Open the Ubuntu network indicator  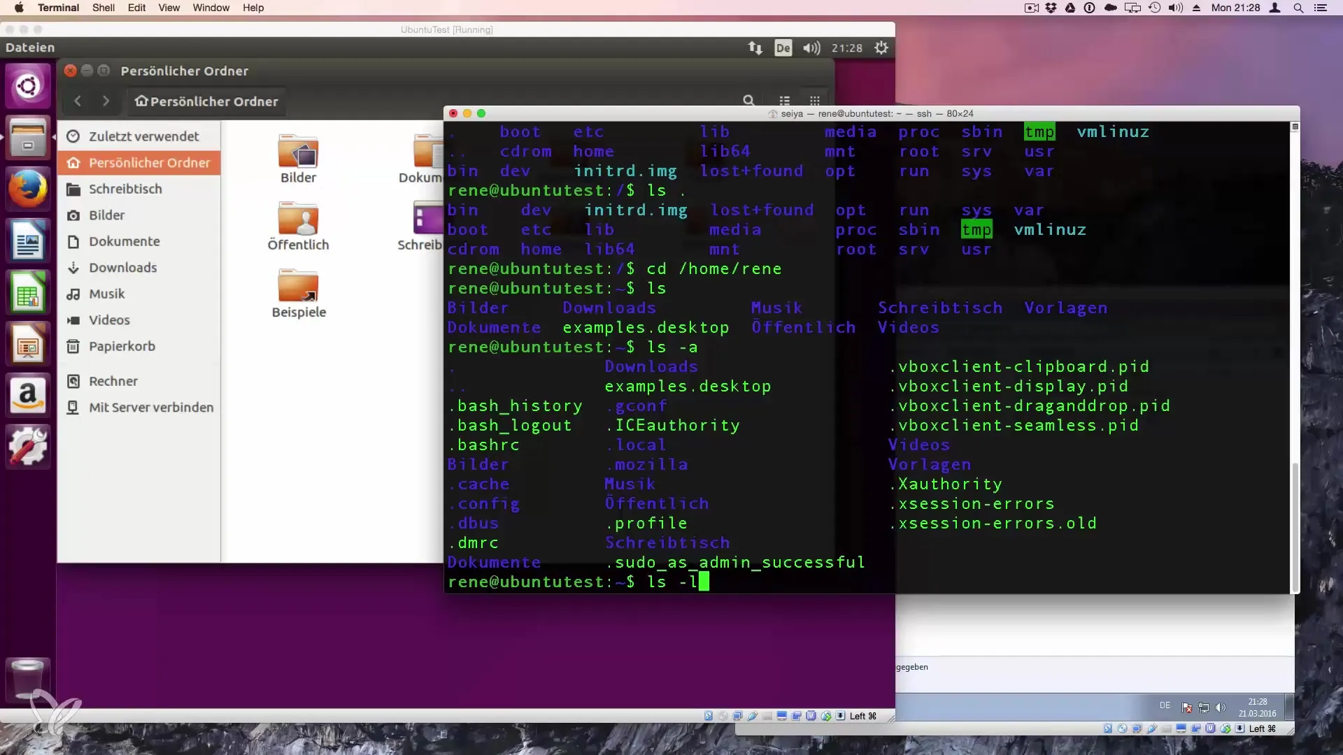pos(755,48)
